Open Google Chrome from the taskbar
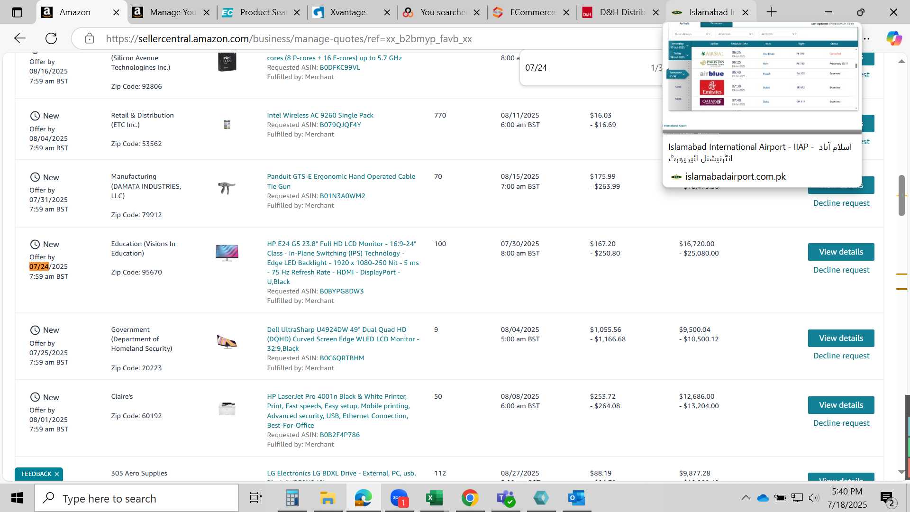 click(x=470, y=498)
